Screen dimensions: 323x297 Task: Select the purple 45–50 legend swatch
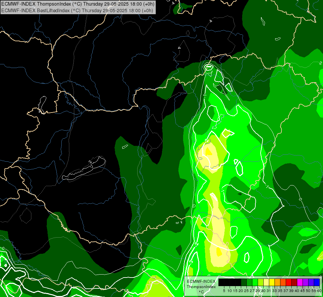pos(306,282)
